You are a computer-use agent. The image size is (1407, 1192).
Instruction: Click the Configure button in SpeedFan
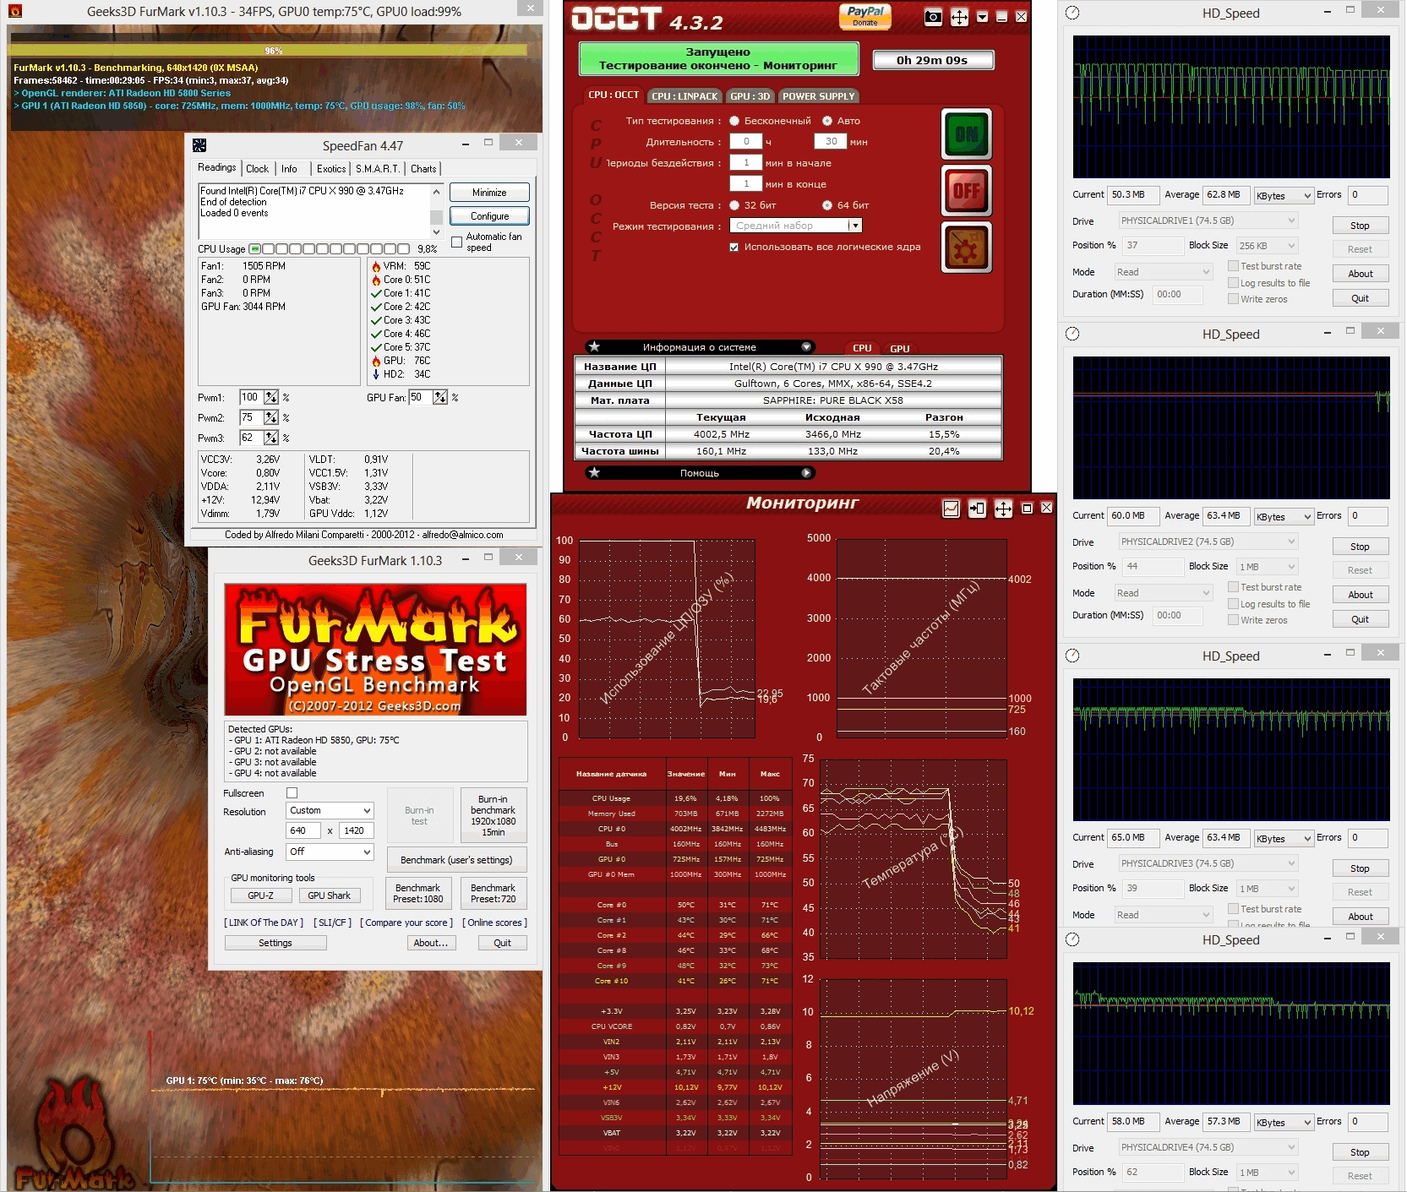[x=490, y=216]
